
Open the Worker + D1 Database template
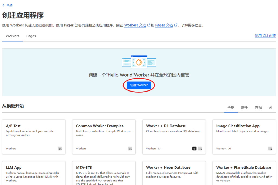pyautogui.click(x=174, y=137)
